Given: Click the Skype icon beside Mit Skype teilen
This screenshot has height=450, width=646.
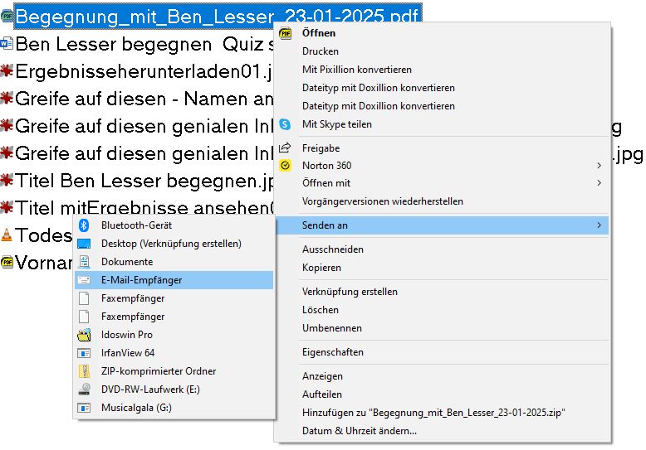Looking at the screenshot, I should pos(286,124).
